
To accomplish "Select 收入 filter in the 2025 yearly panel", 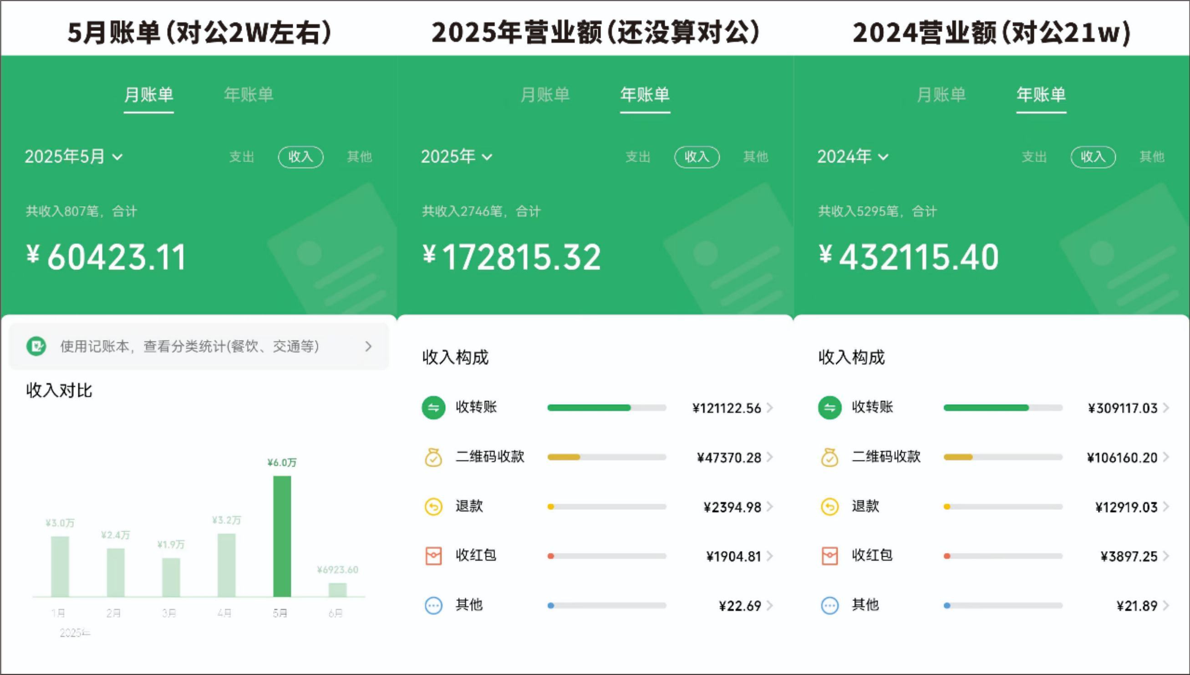I will point(697,157).
